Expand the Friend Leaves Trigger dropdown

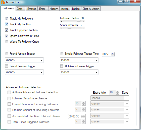click(x=24, y=72)
